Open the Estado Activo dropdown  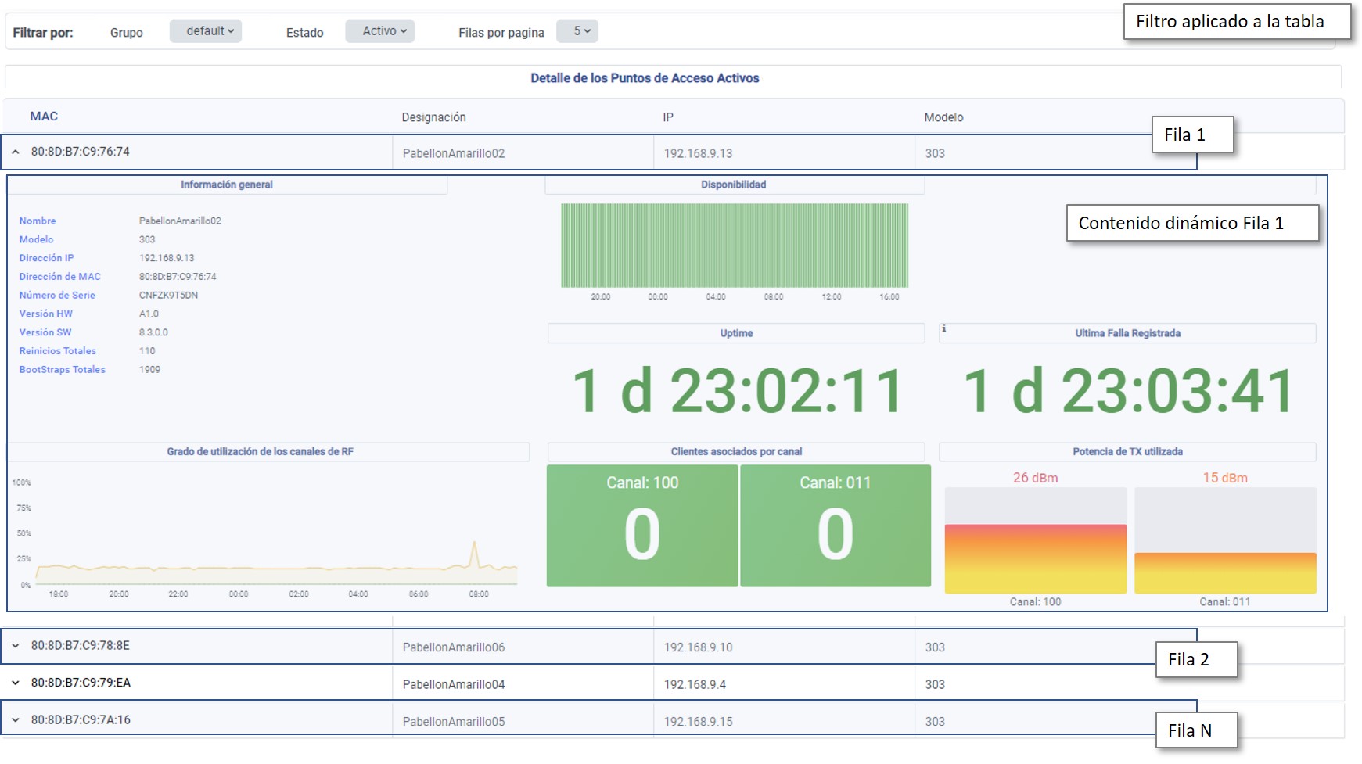(380, 31)
